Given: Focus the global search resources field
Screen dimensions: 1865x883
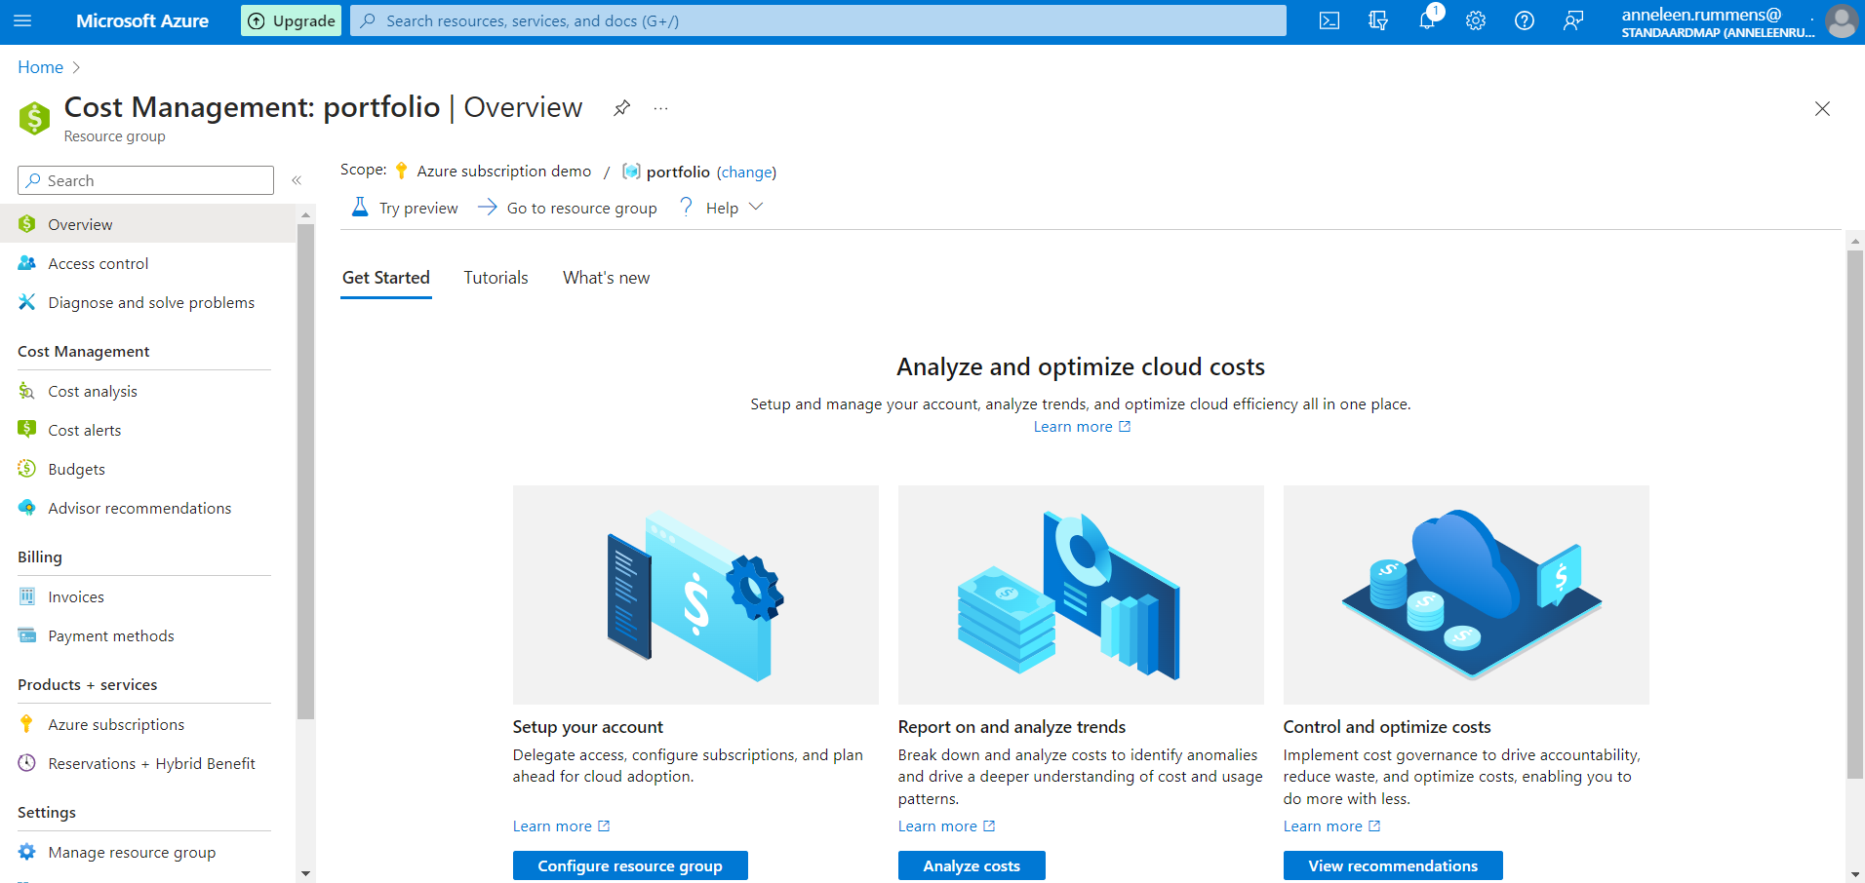Looking at the screenshot, I should 818,20.
